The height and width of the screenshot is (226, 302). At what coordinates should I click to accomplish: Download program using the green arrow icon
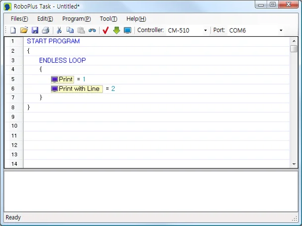(117, 30)
